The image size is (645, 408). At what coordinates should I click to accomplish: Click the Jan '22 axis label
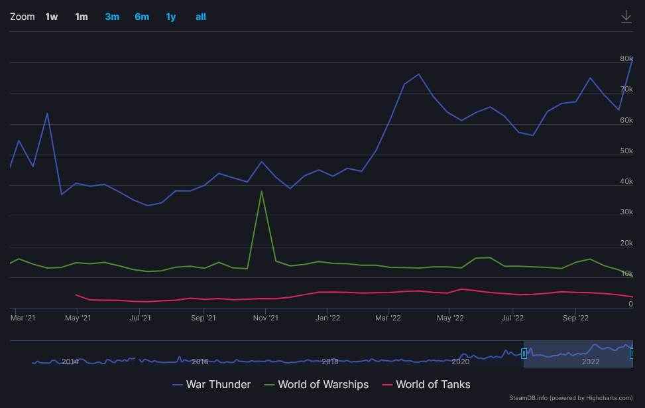click(328, 318)
